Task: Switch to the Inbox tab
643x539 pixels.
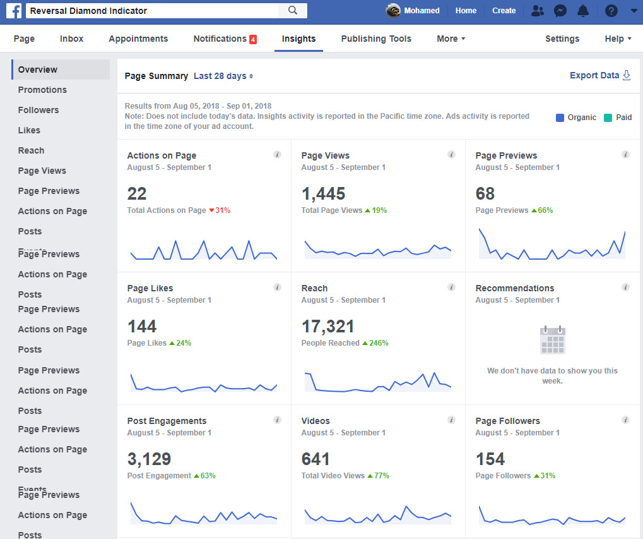Action: point(72,39)
